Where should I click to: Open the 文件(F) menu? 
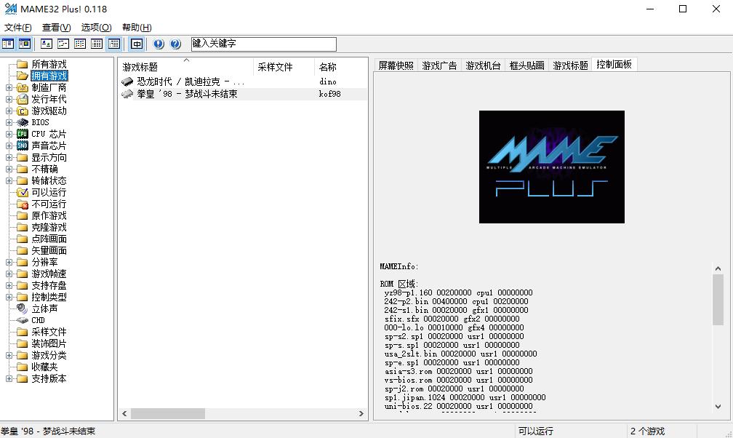17,28
